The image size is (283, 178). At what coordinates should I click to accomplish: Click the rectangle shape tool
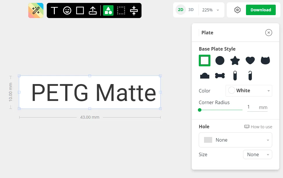pos(80,11)
